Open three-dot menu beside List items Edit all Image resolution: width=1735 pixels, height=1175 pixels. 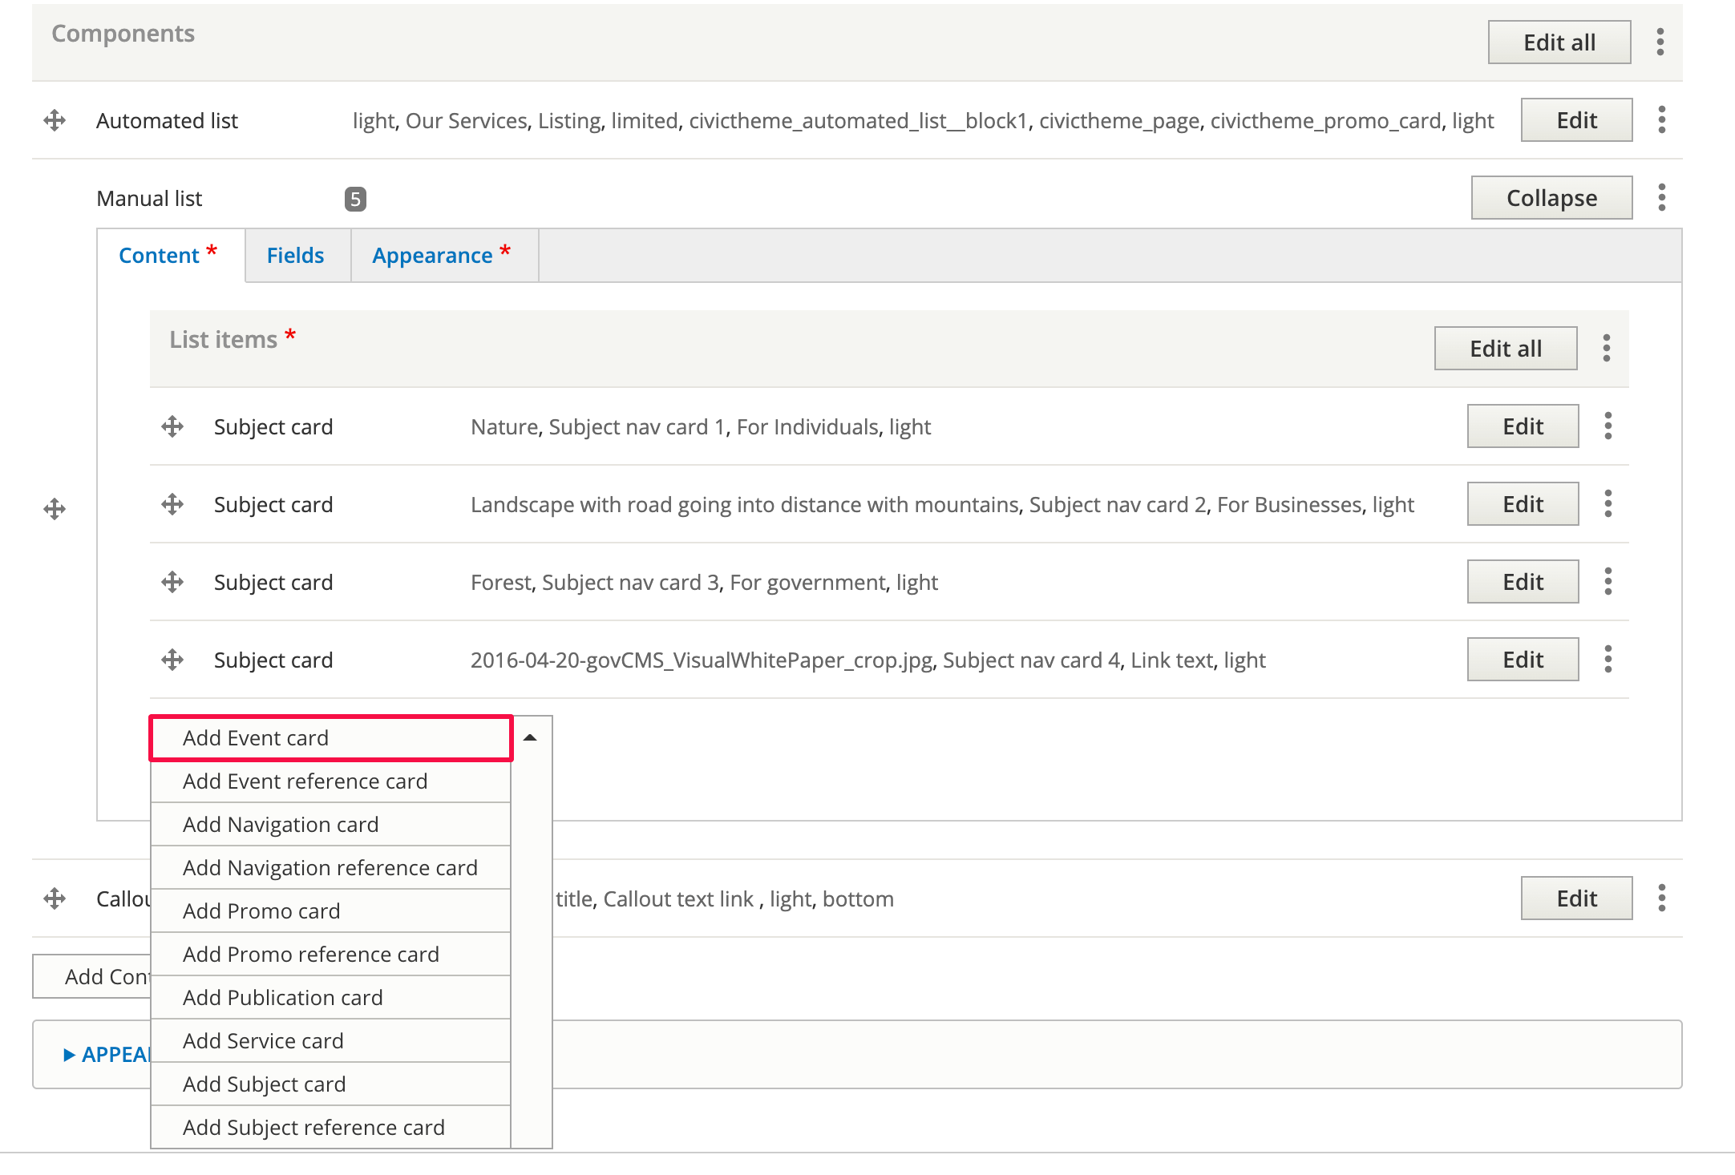1607,348
